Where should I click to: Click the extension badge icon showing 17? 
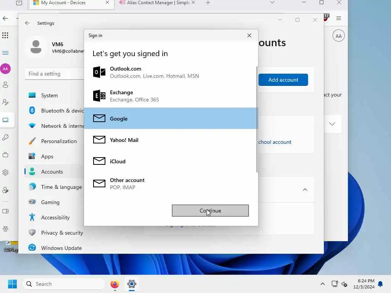[326, 18]
